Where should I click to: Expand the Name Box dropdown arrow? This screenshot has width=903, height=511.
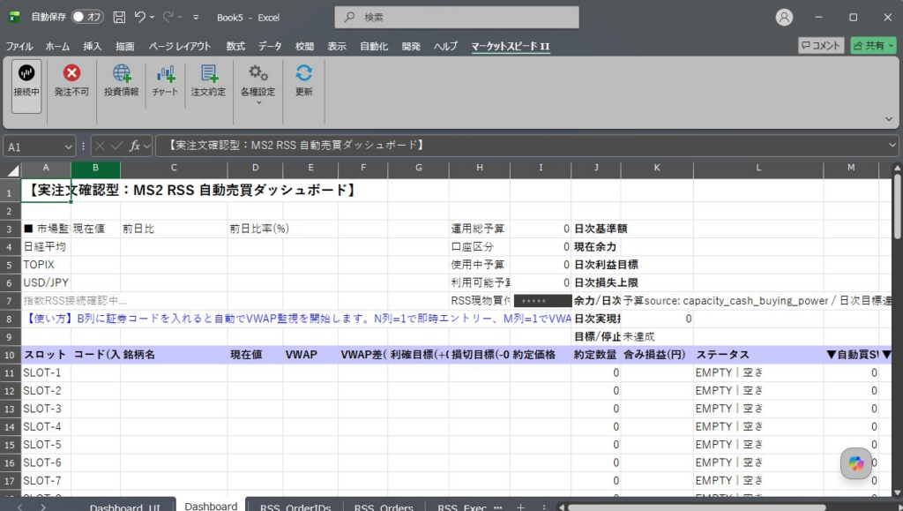(x=68, y=147)
